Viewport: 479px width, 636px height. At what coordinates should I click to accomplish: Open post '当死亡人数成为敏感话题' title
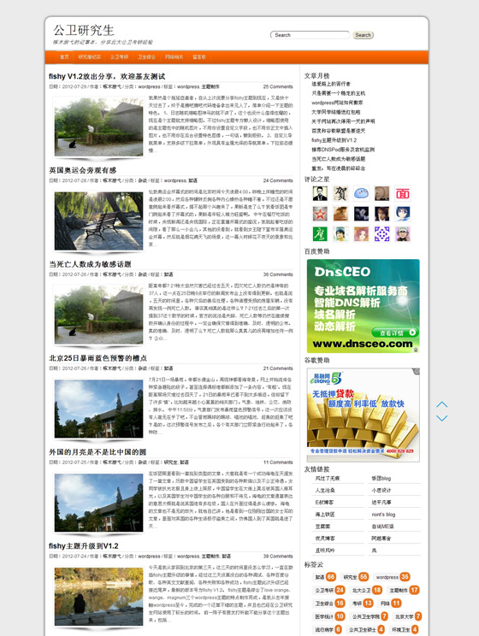coord(90,264)
